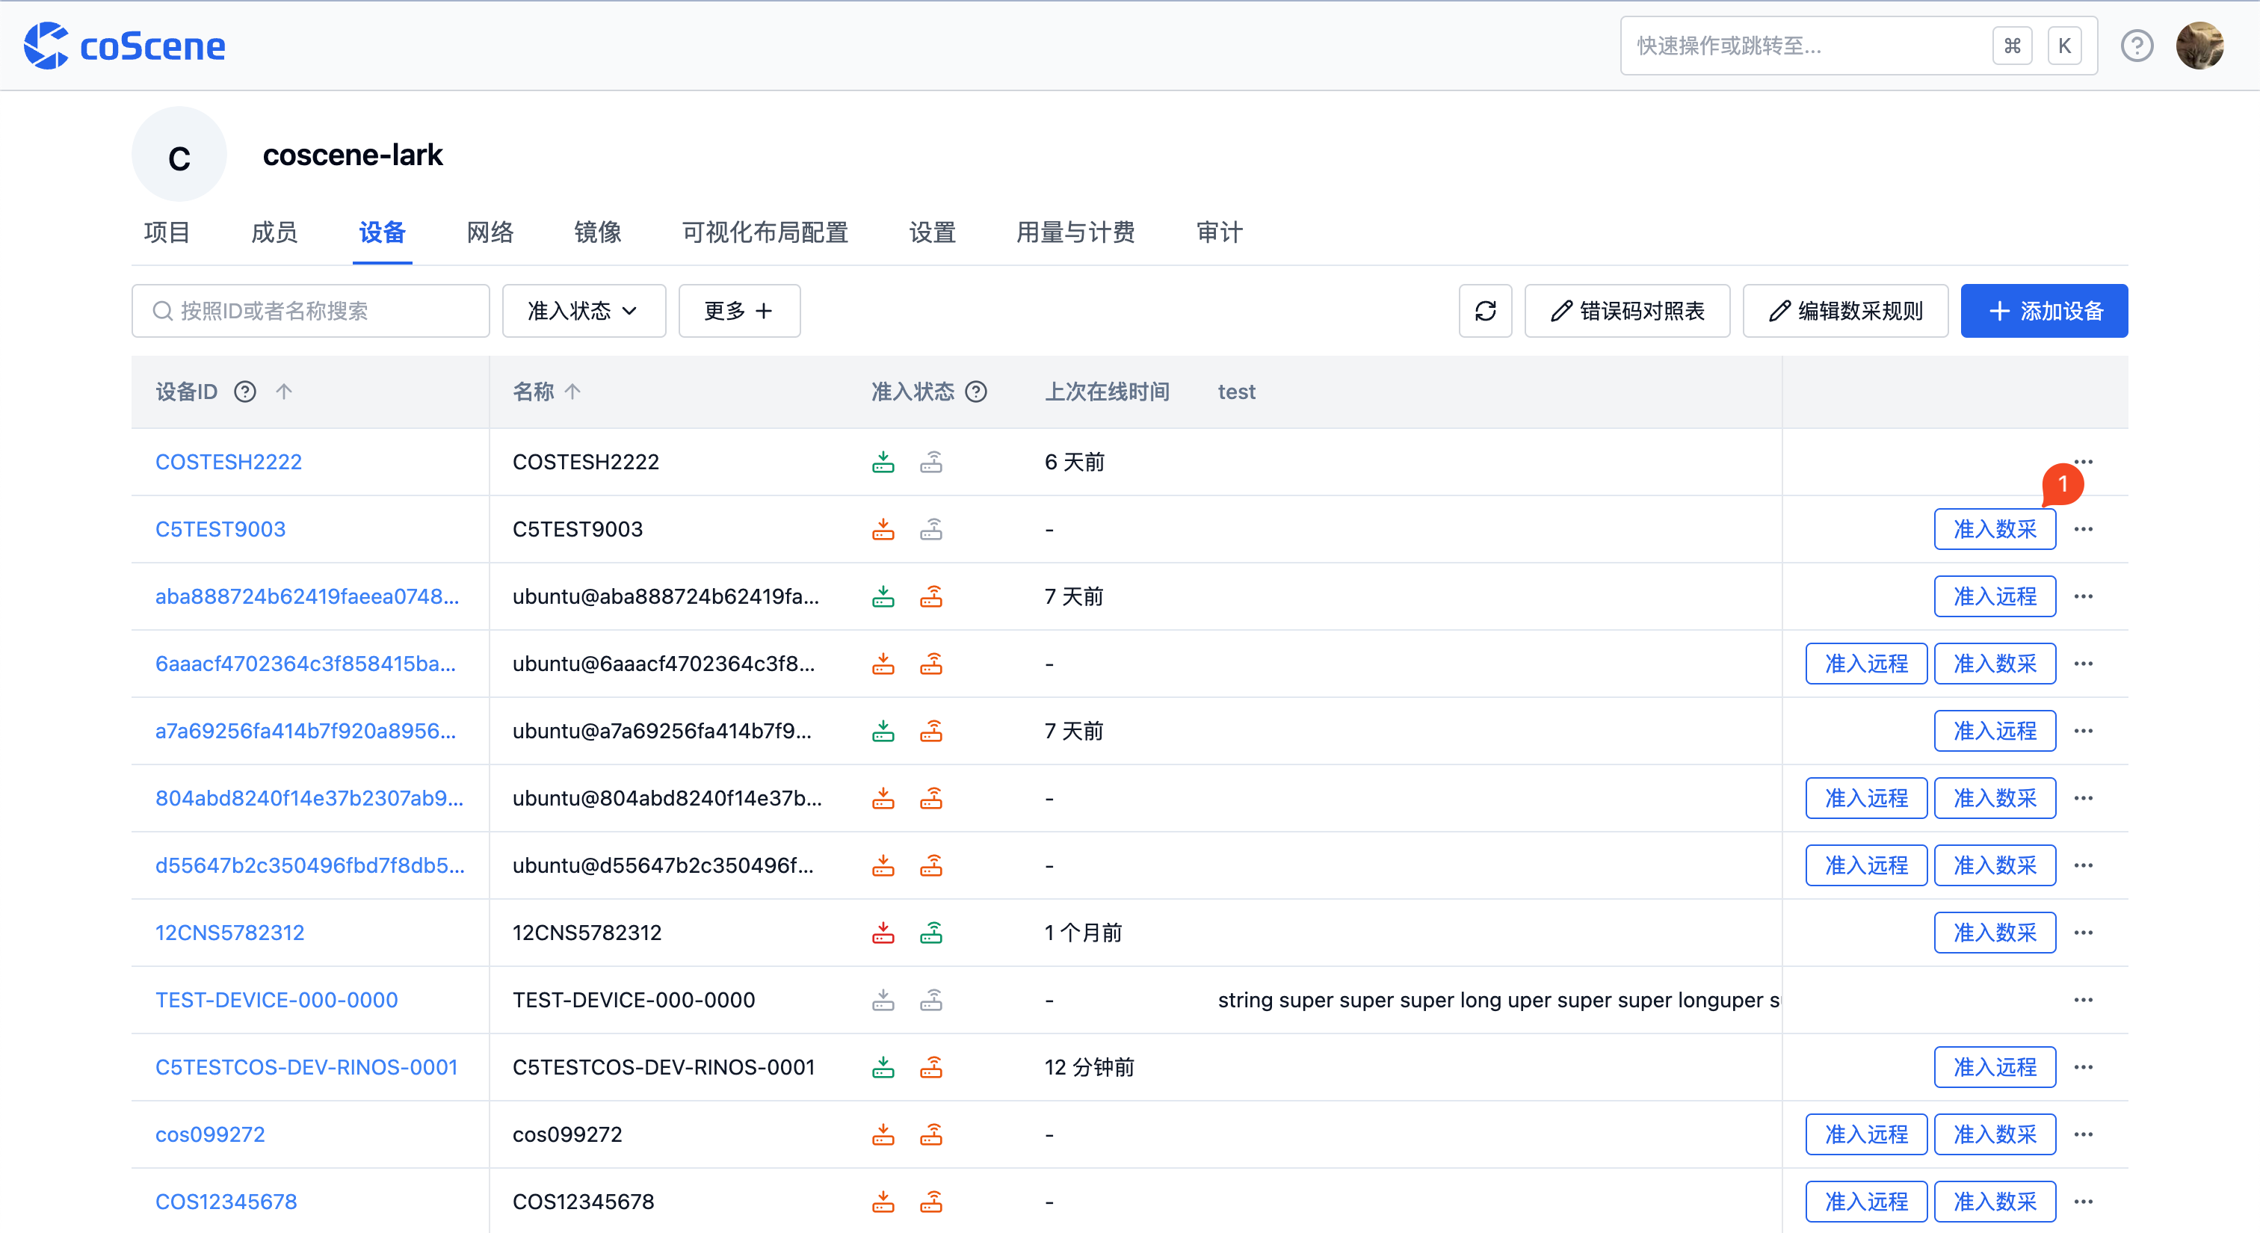Open device link C5TEST9003
Screen dimensions: 2260x1233
tap(220, 529)
